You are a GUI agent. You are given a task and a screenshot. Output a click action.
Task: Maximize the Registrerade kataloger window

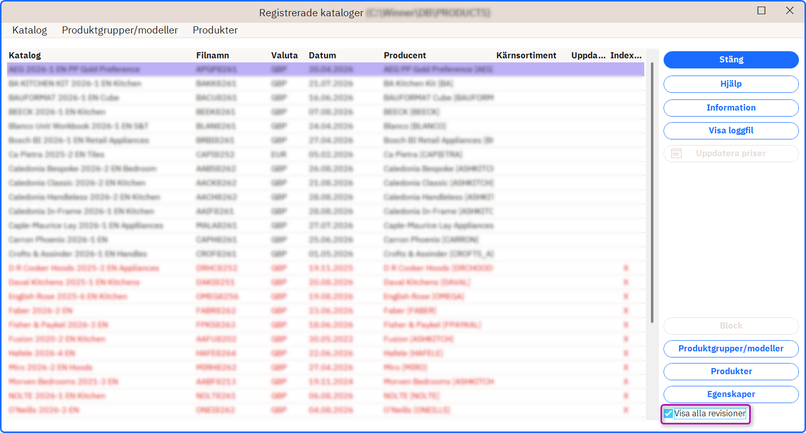click(x=761, y=11)
